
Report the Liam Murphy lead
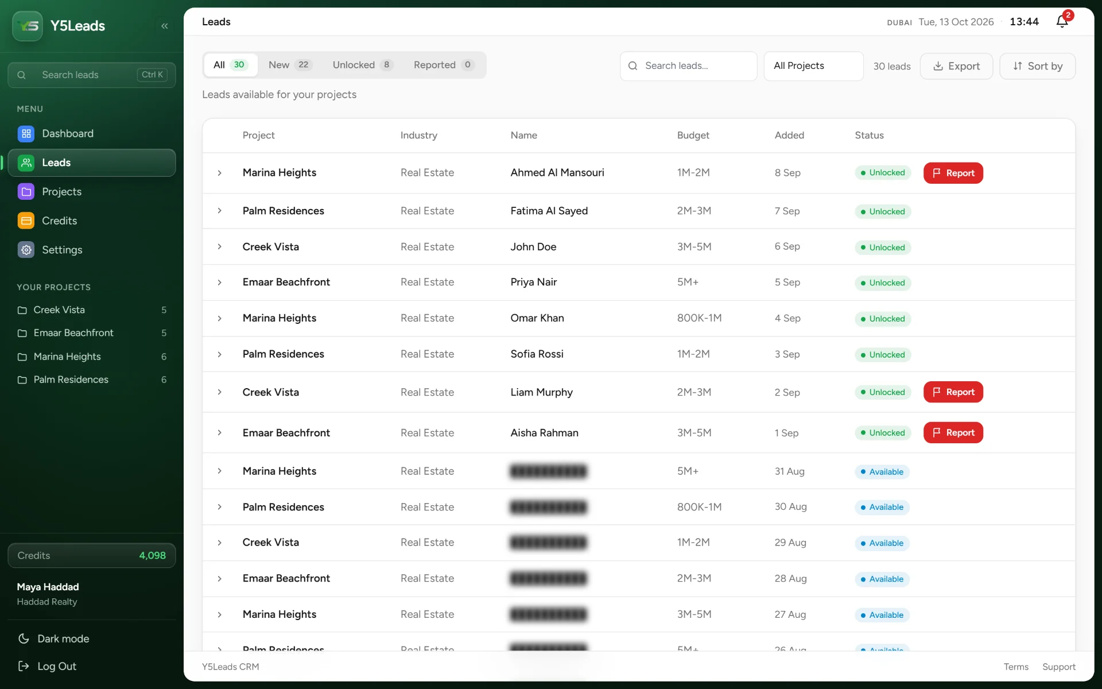953,392
